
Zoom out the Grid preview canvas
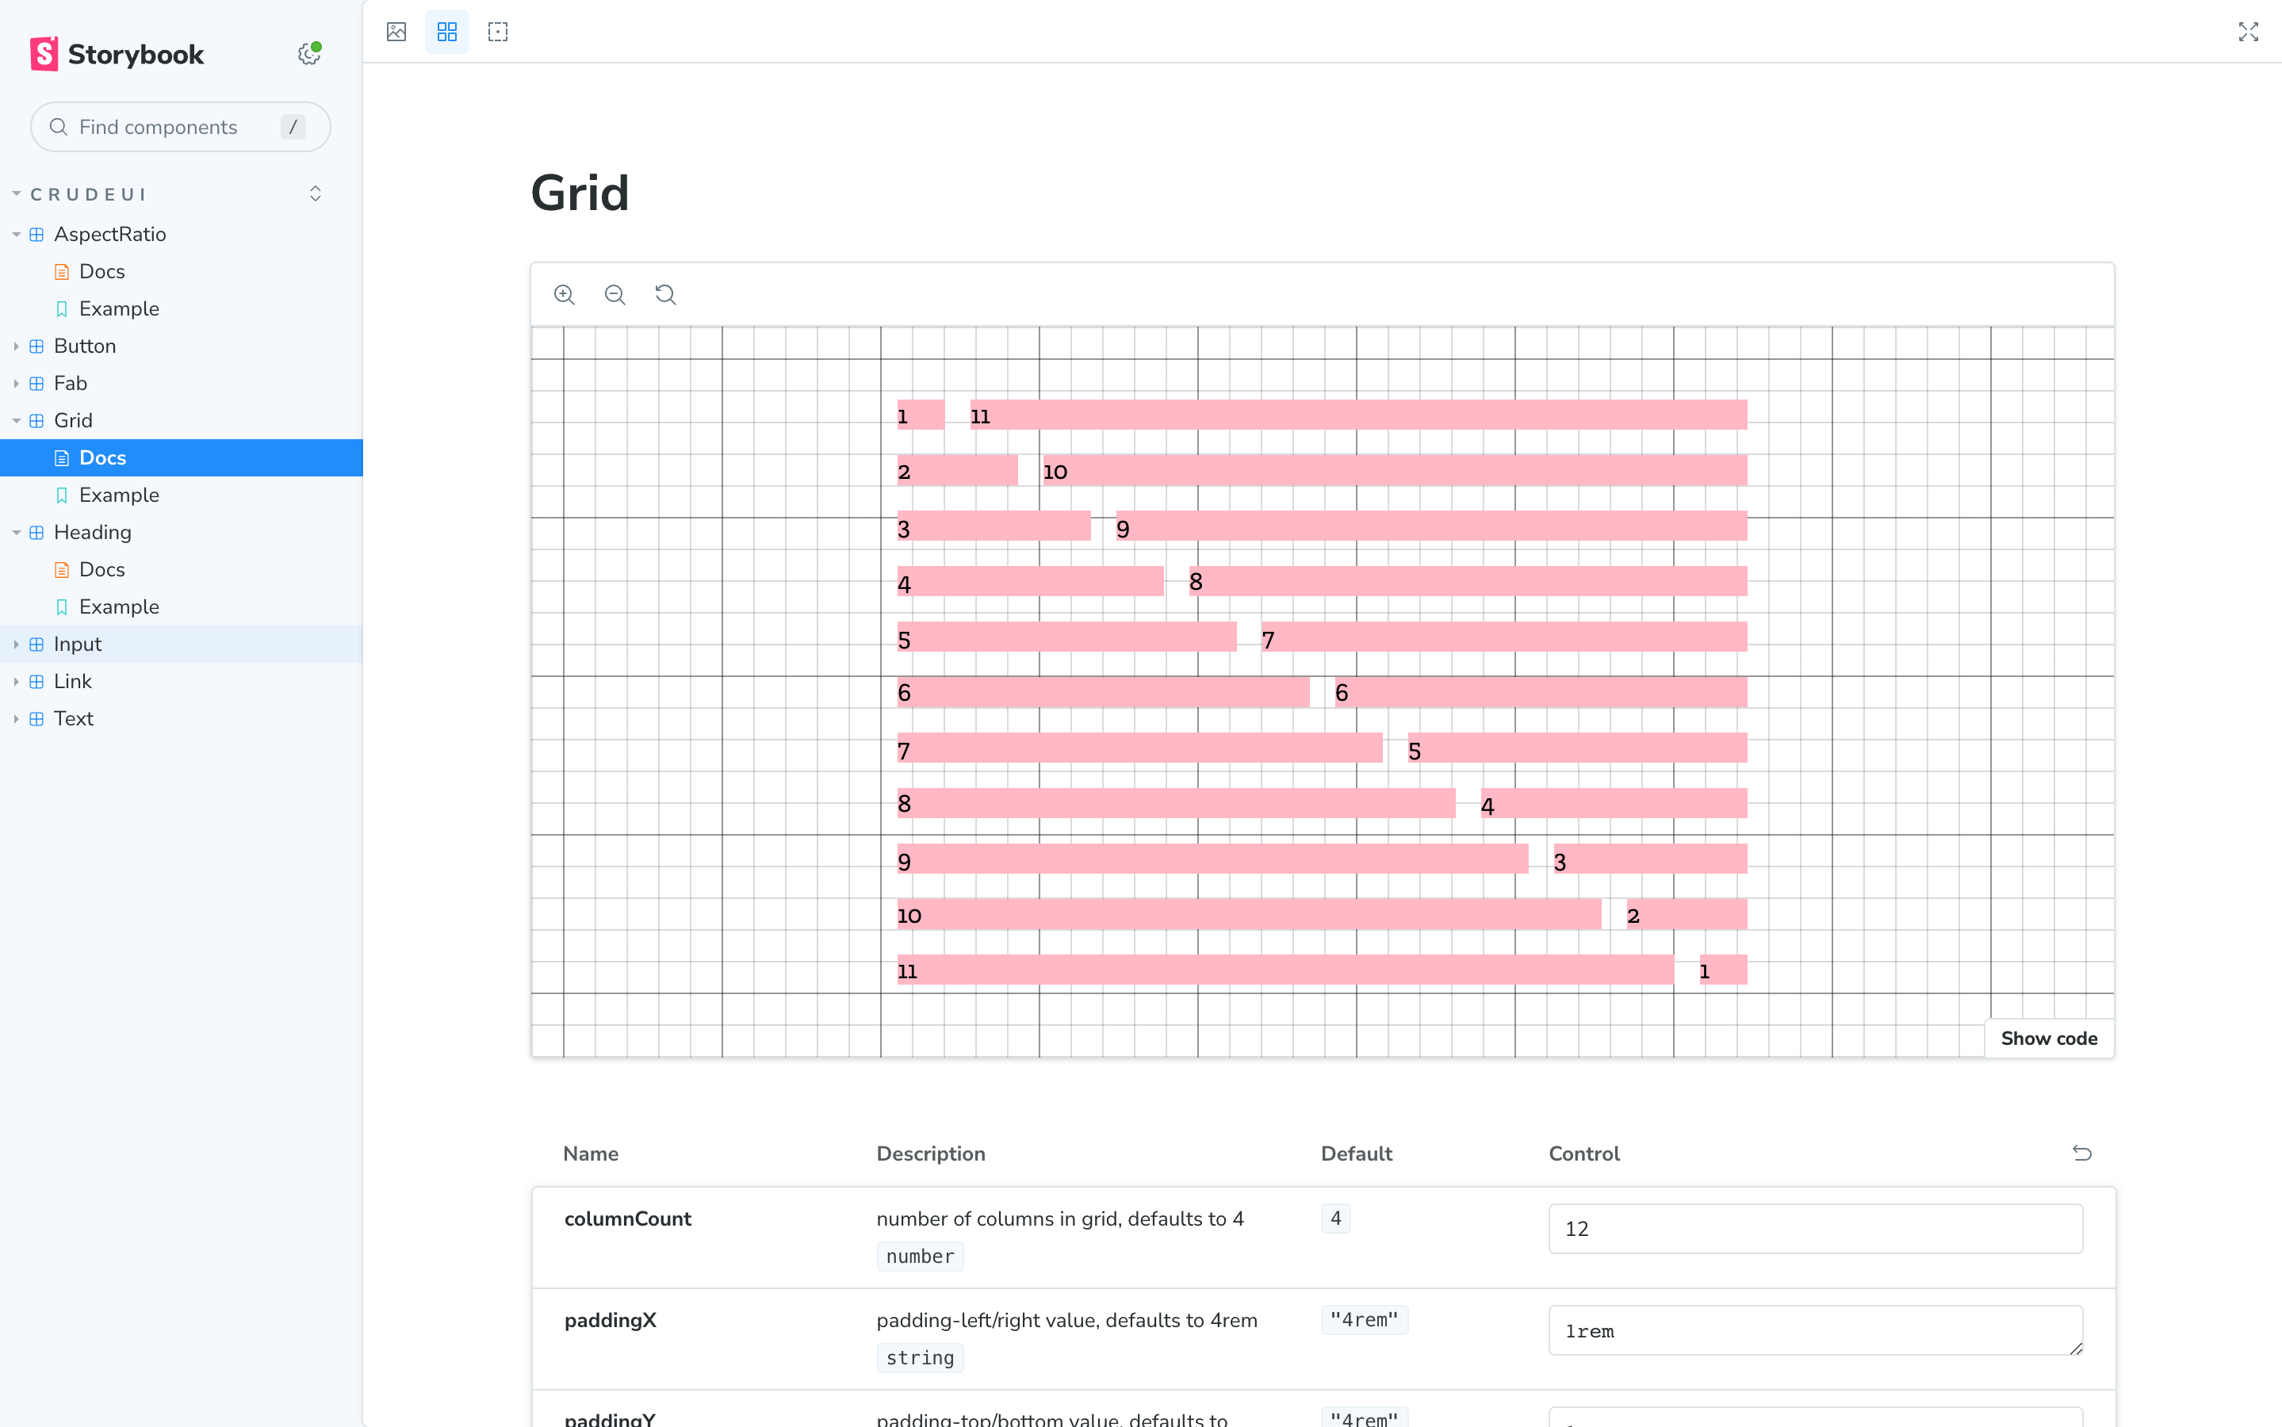click(615, 294)
